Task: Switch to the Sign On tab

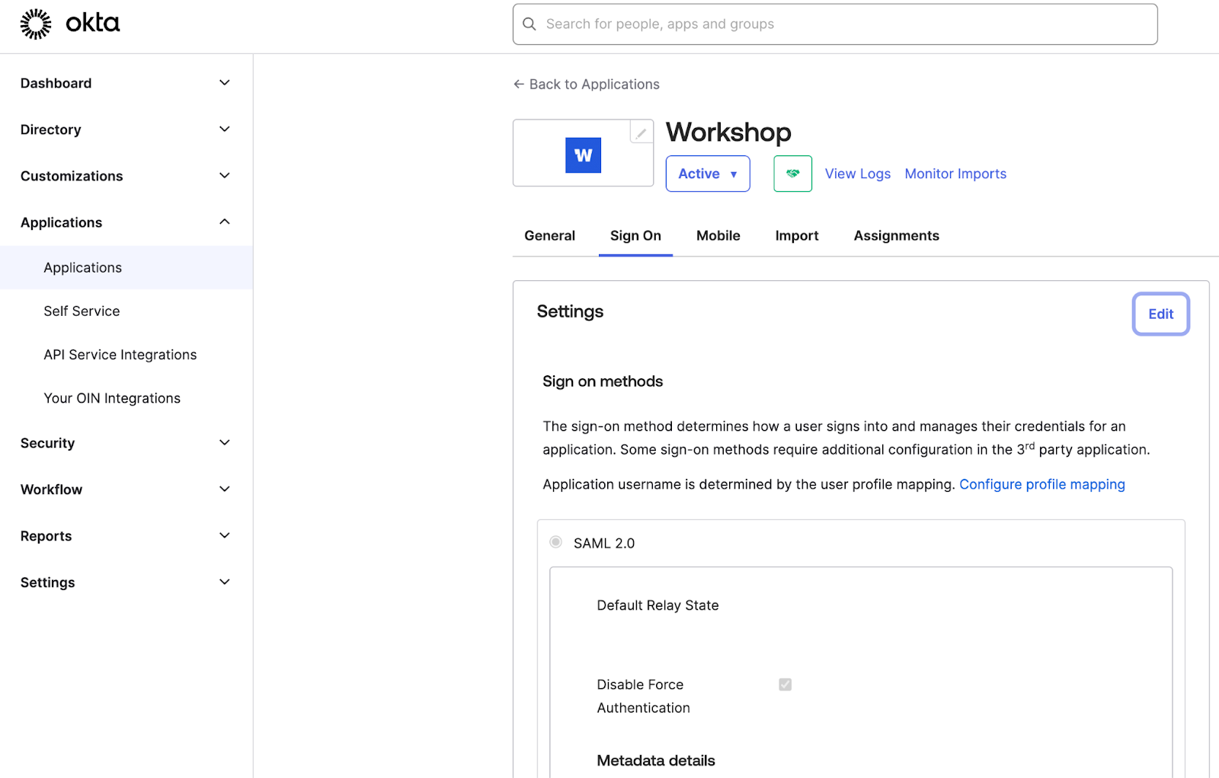Action: point(635,236)
